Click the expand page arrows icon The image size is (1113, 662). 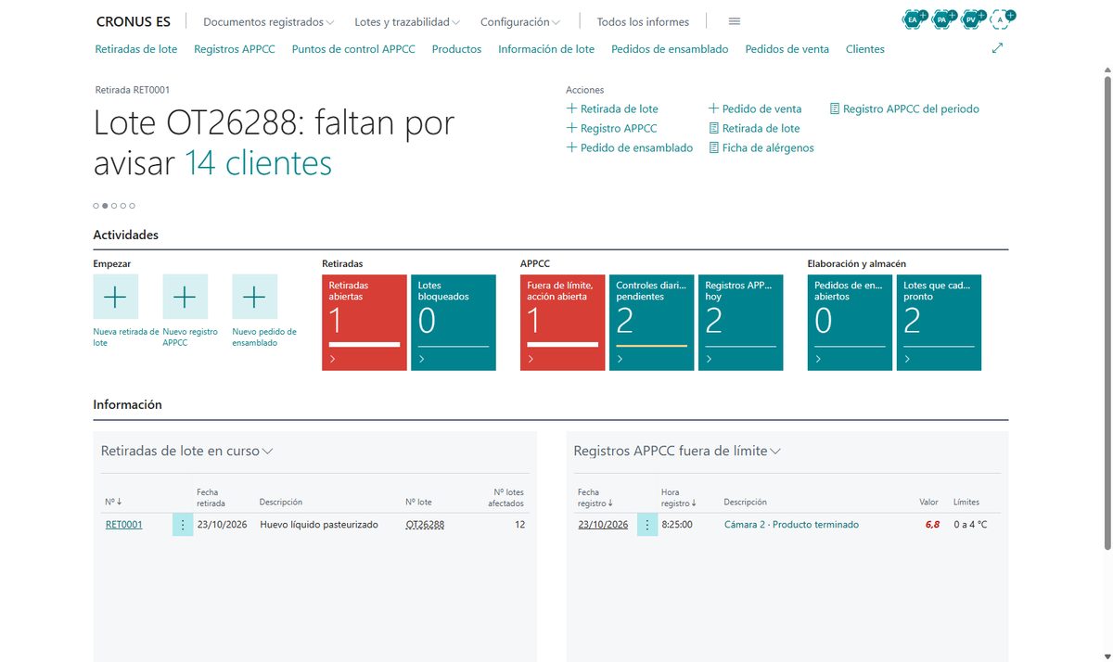click(998, 48)
